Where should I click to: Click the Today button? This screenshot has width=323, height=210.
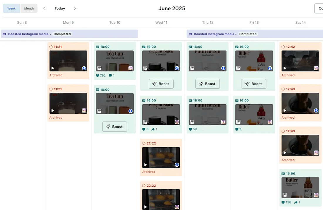[x=60, y=8]
